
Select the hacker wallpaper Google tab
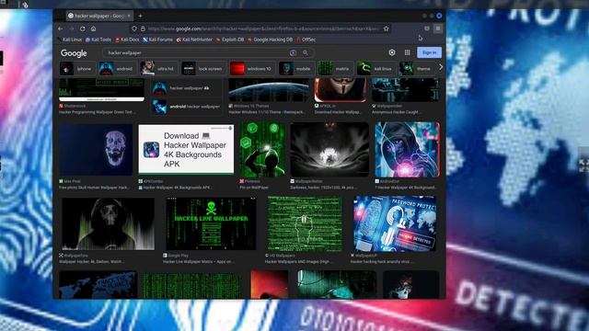click(x=99, y=16)
